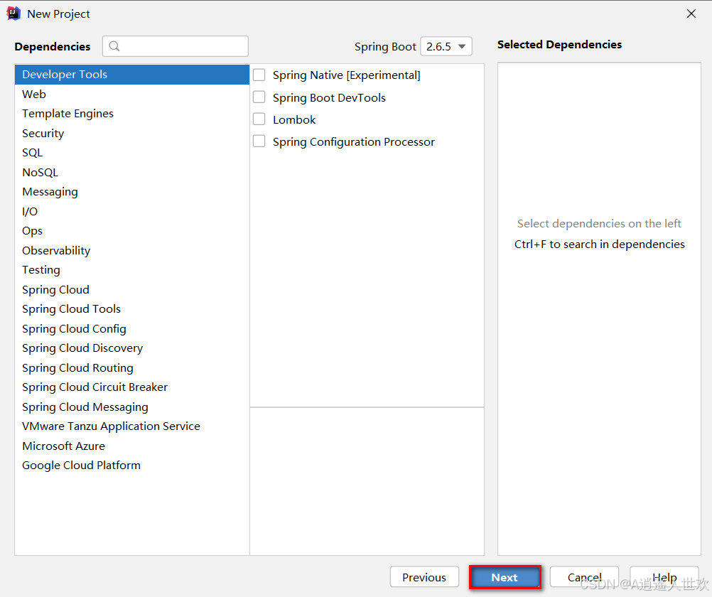Click the Next button
The image size is (712, 597).
click(x=505, y=577)
